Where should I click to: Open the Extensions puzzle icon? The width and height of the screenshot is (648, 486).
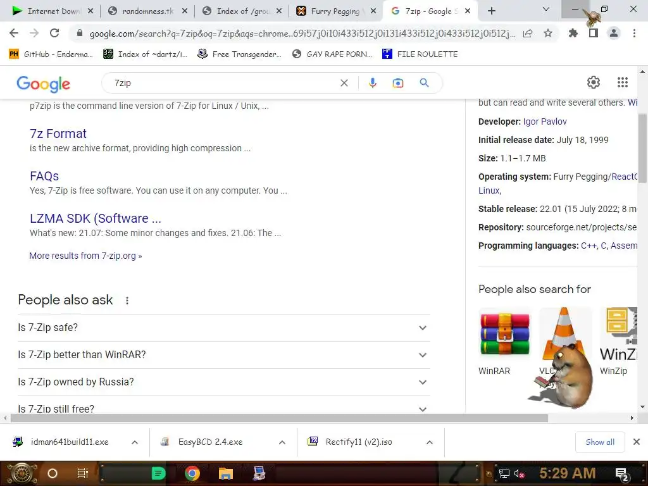(x=573, y=33)
